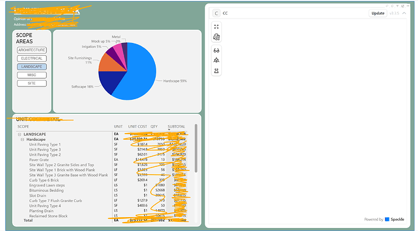Click the 'Softscape 16%' pie label
The width and height of the screenshot is (418, 231).
(82, 86)
